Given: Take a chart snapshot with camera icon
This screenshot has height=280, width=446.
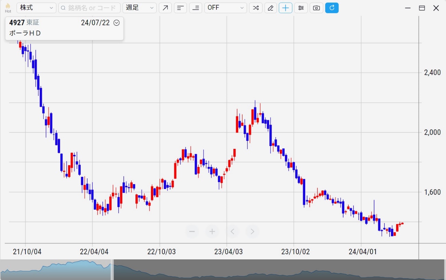Looking at the screenshot, I should click(316, 8).
